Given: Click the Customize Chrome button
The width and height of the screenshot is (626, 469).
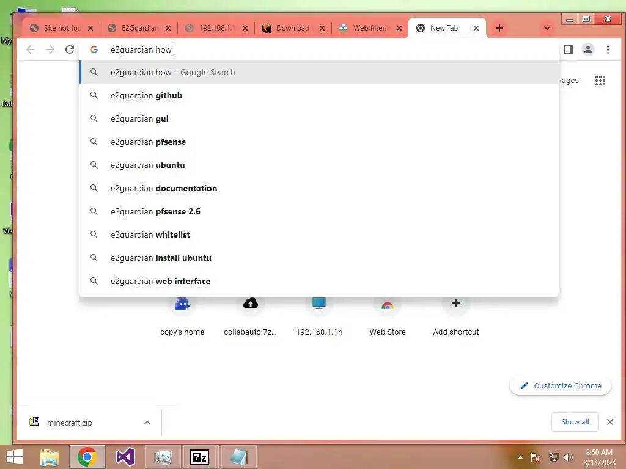Looking at the screenshot, I should [561, 386].
